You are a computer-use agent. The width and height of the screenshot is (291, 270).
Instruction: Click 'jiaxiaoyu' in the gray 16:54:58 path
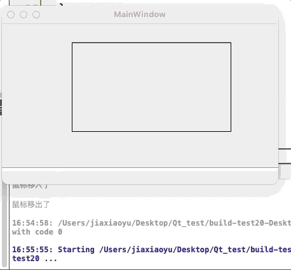click(111, 223)
